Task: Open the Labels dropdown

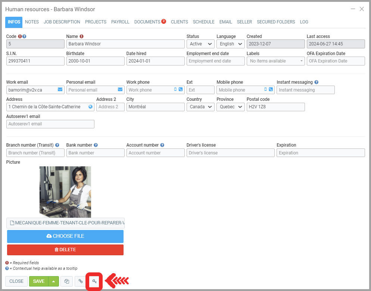Action: tap(275, 61)
